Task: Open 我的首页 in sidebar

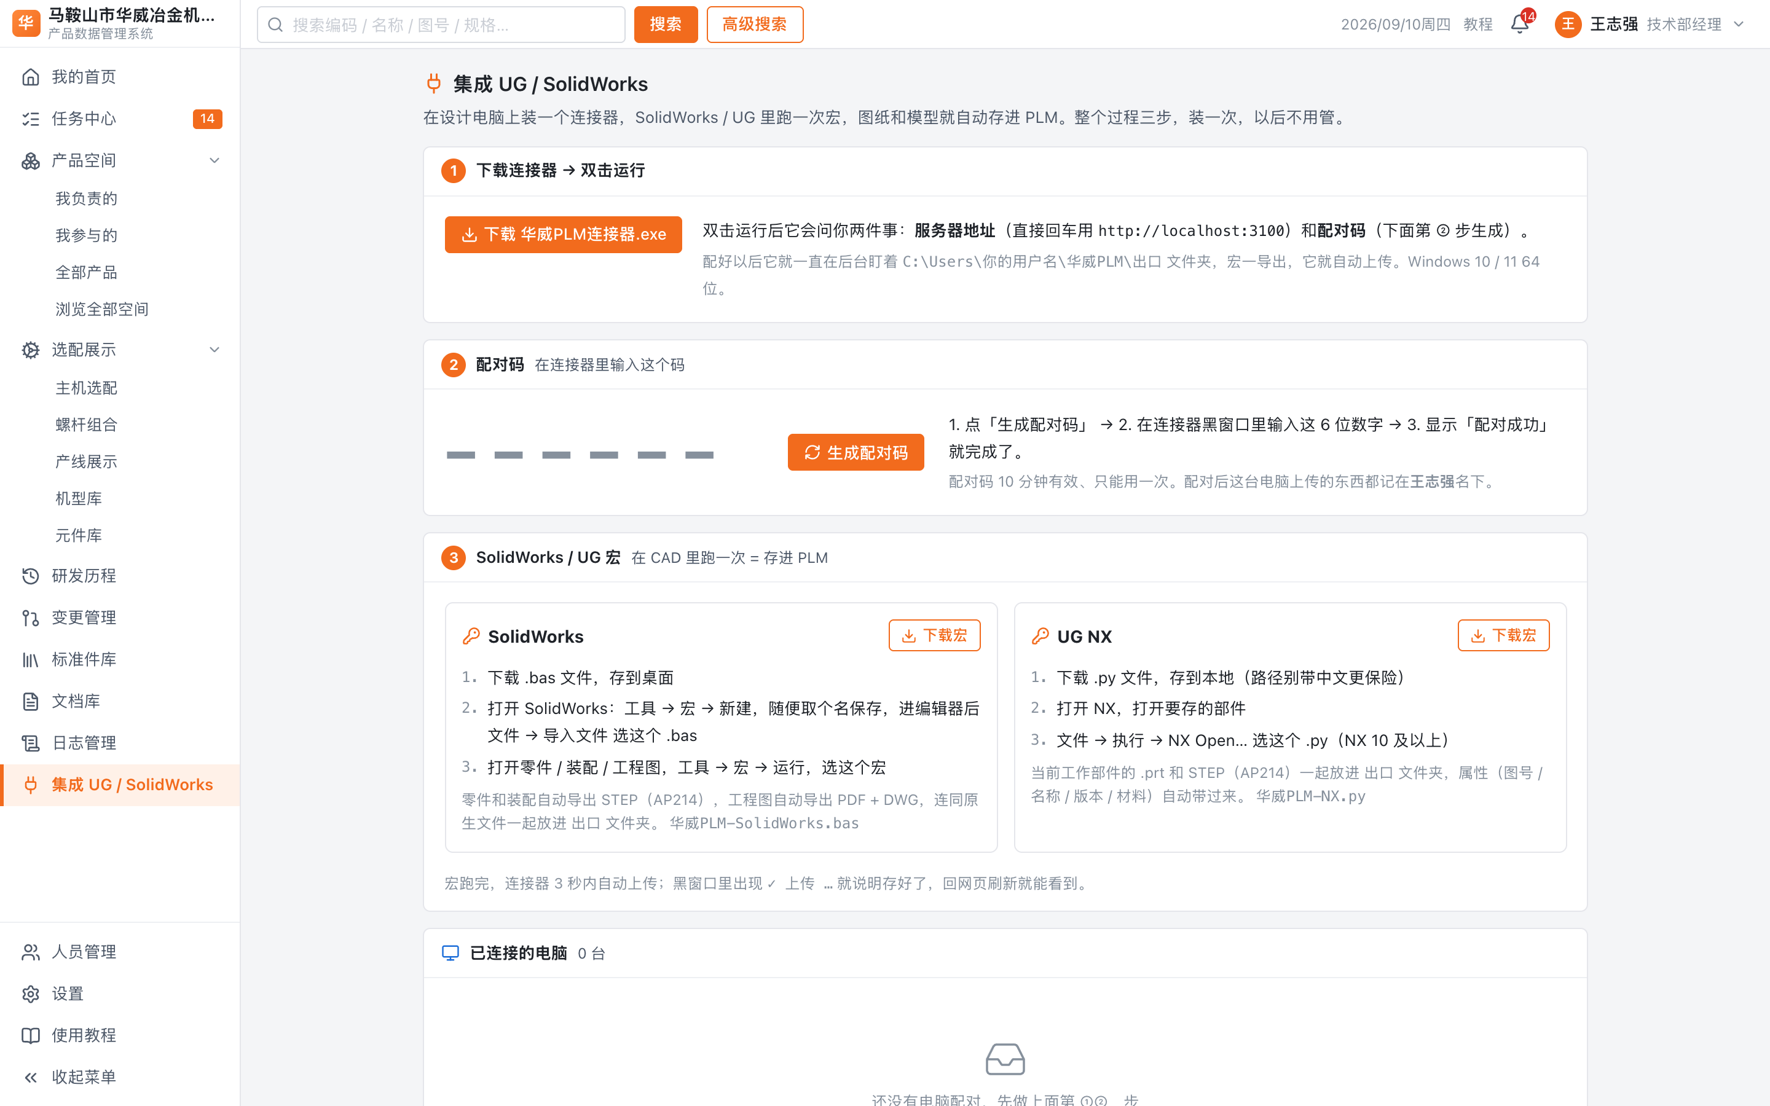Action: (x=120, y=77)
